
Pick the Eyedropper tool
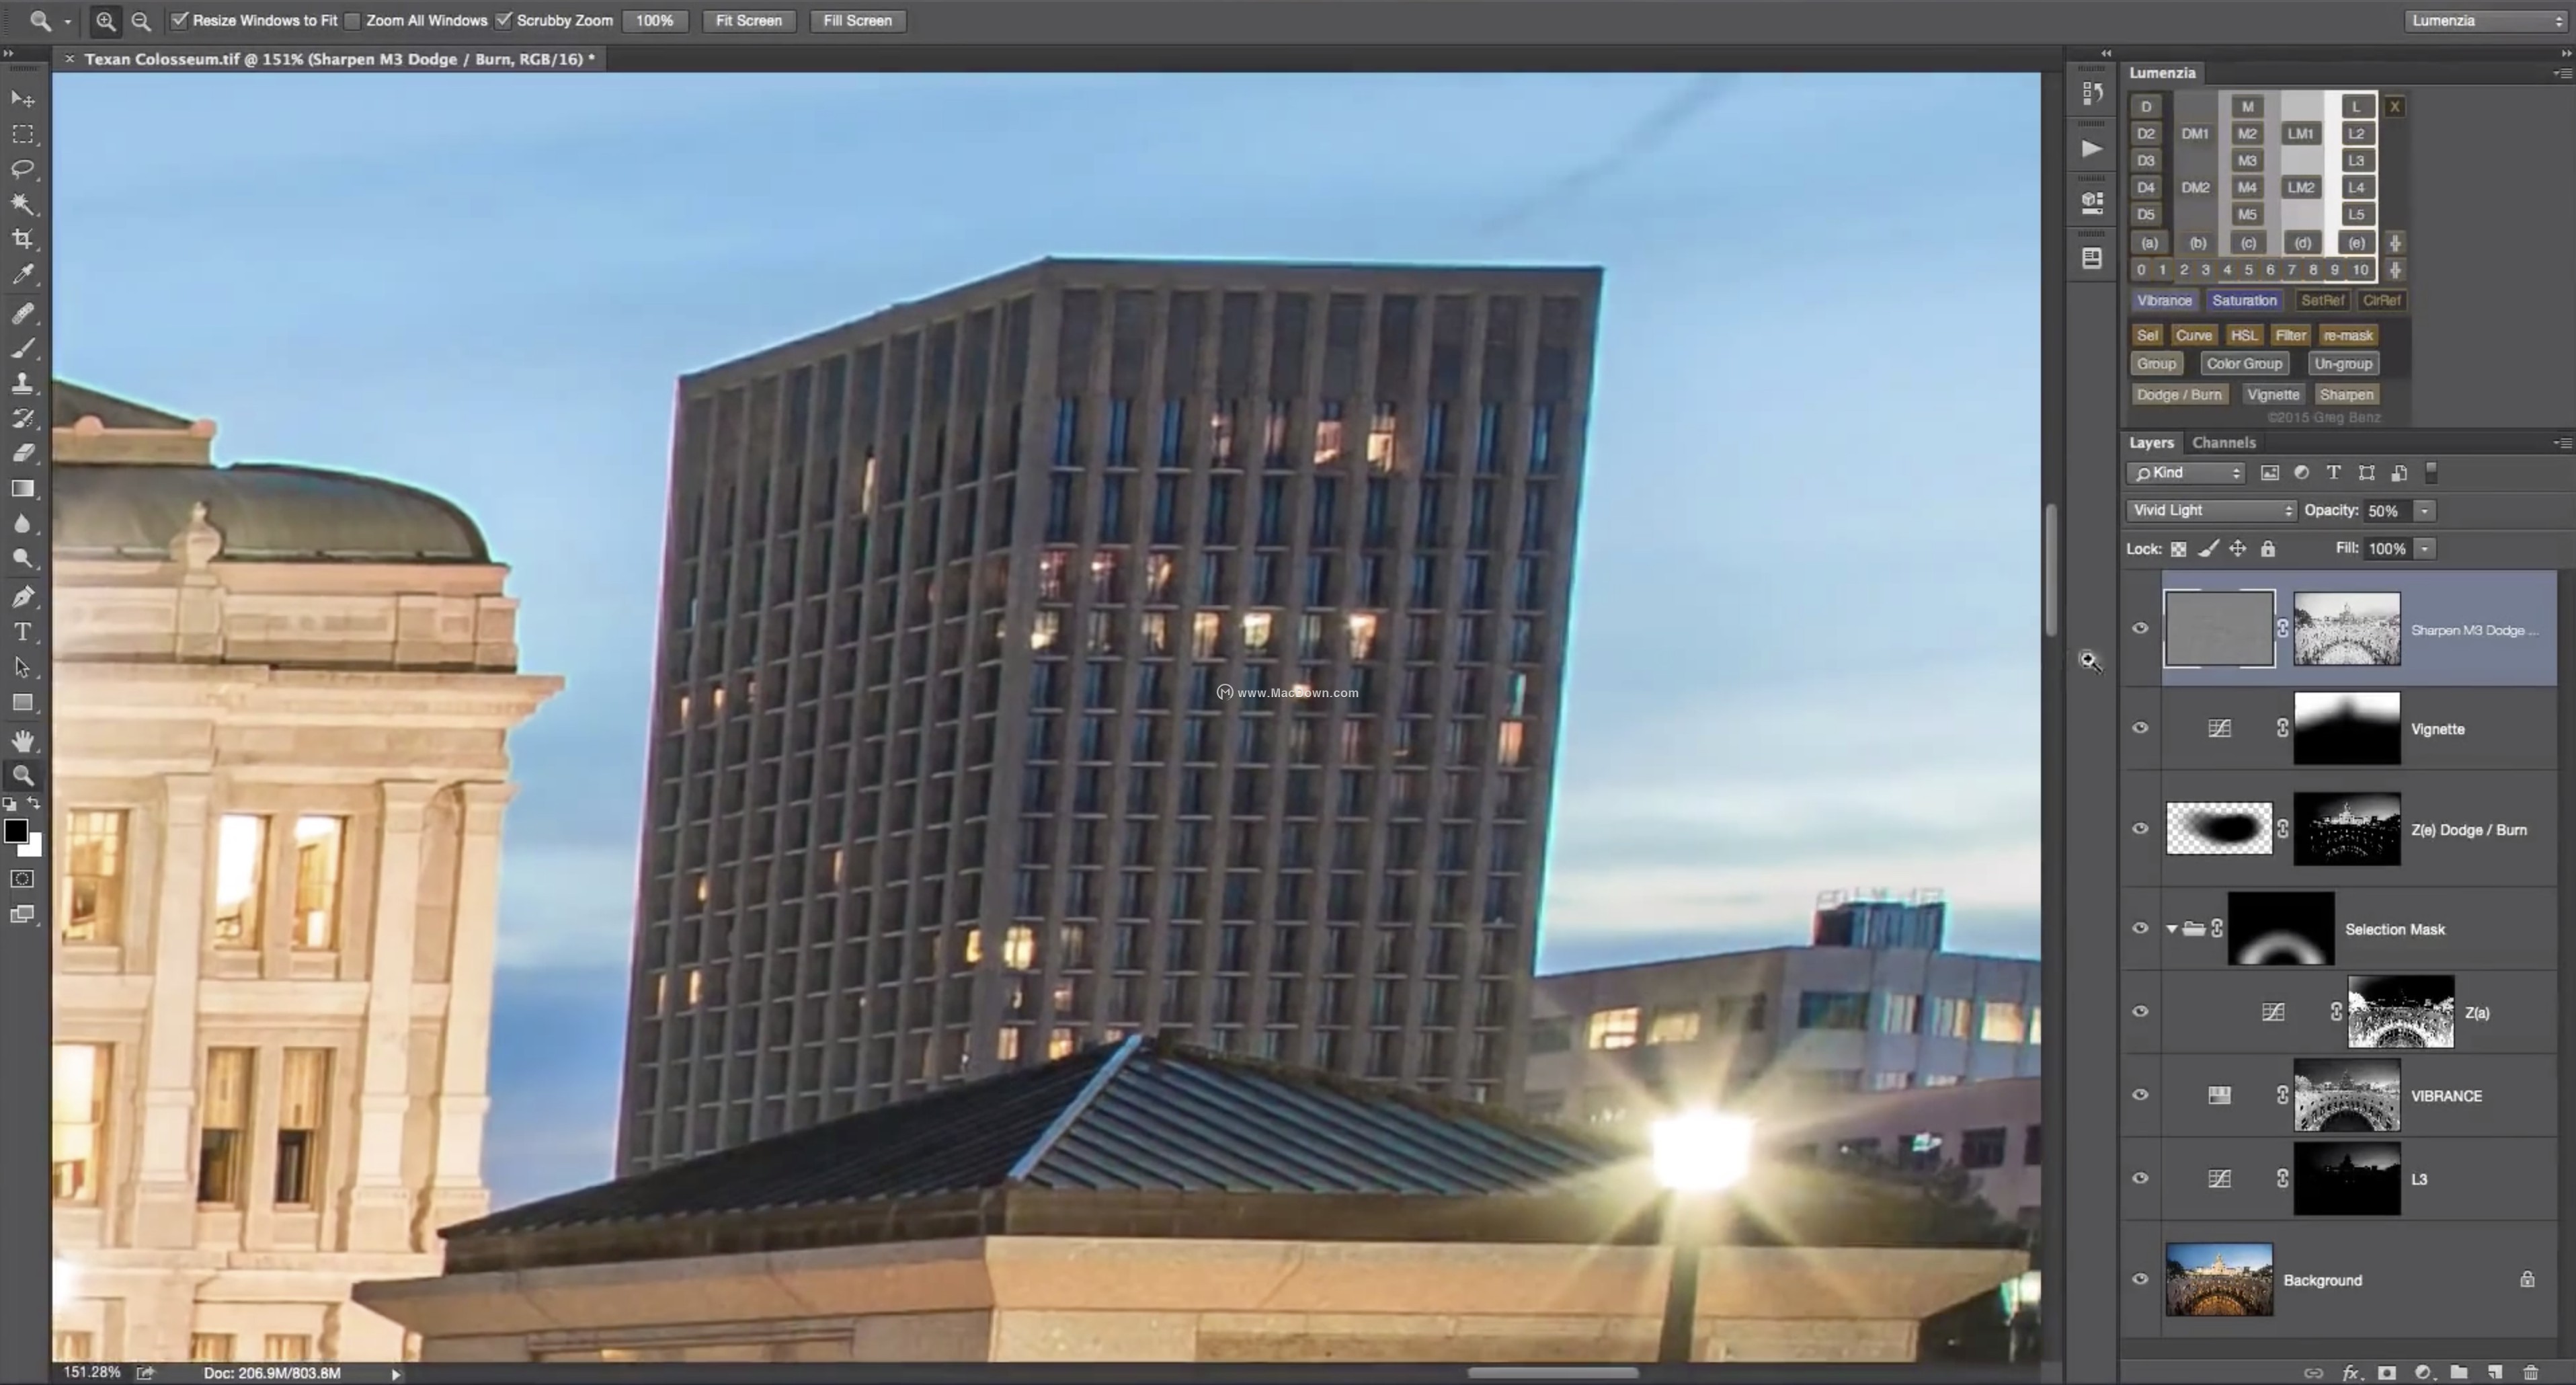pos(22,274)
